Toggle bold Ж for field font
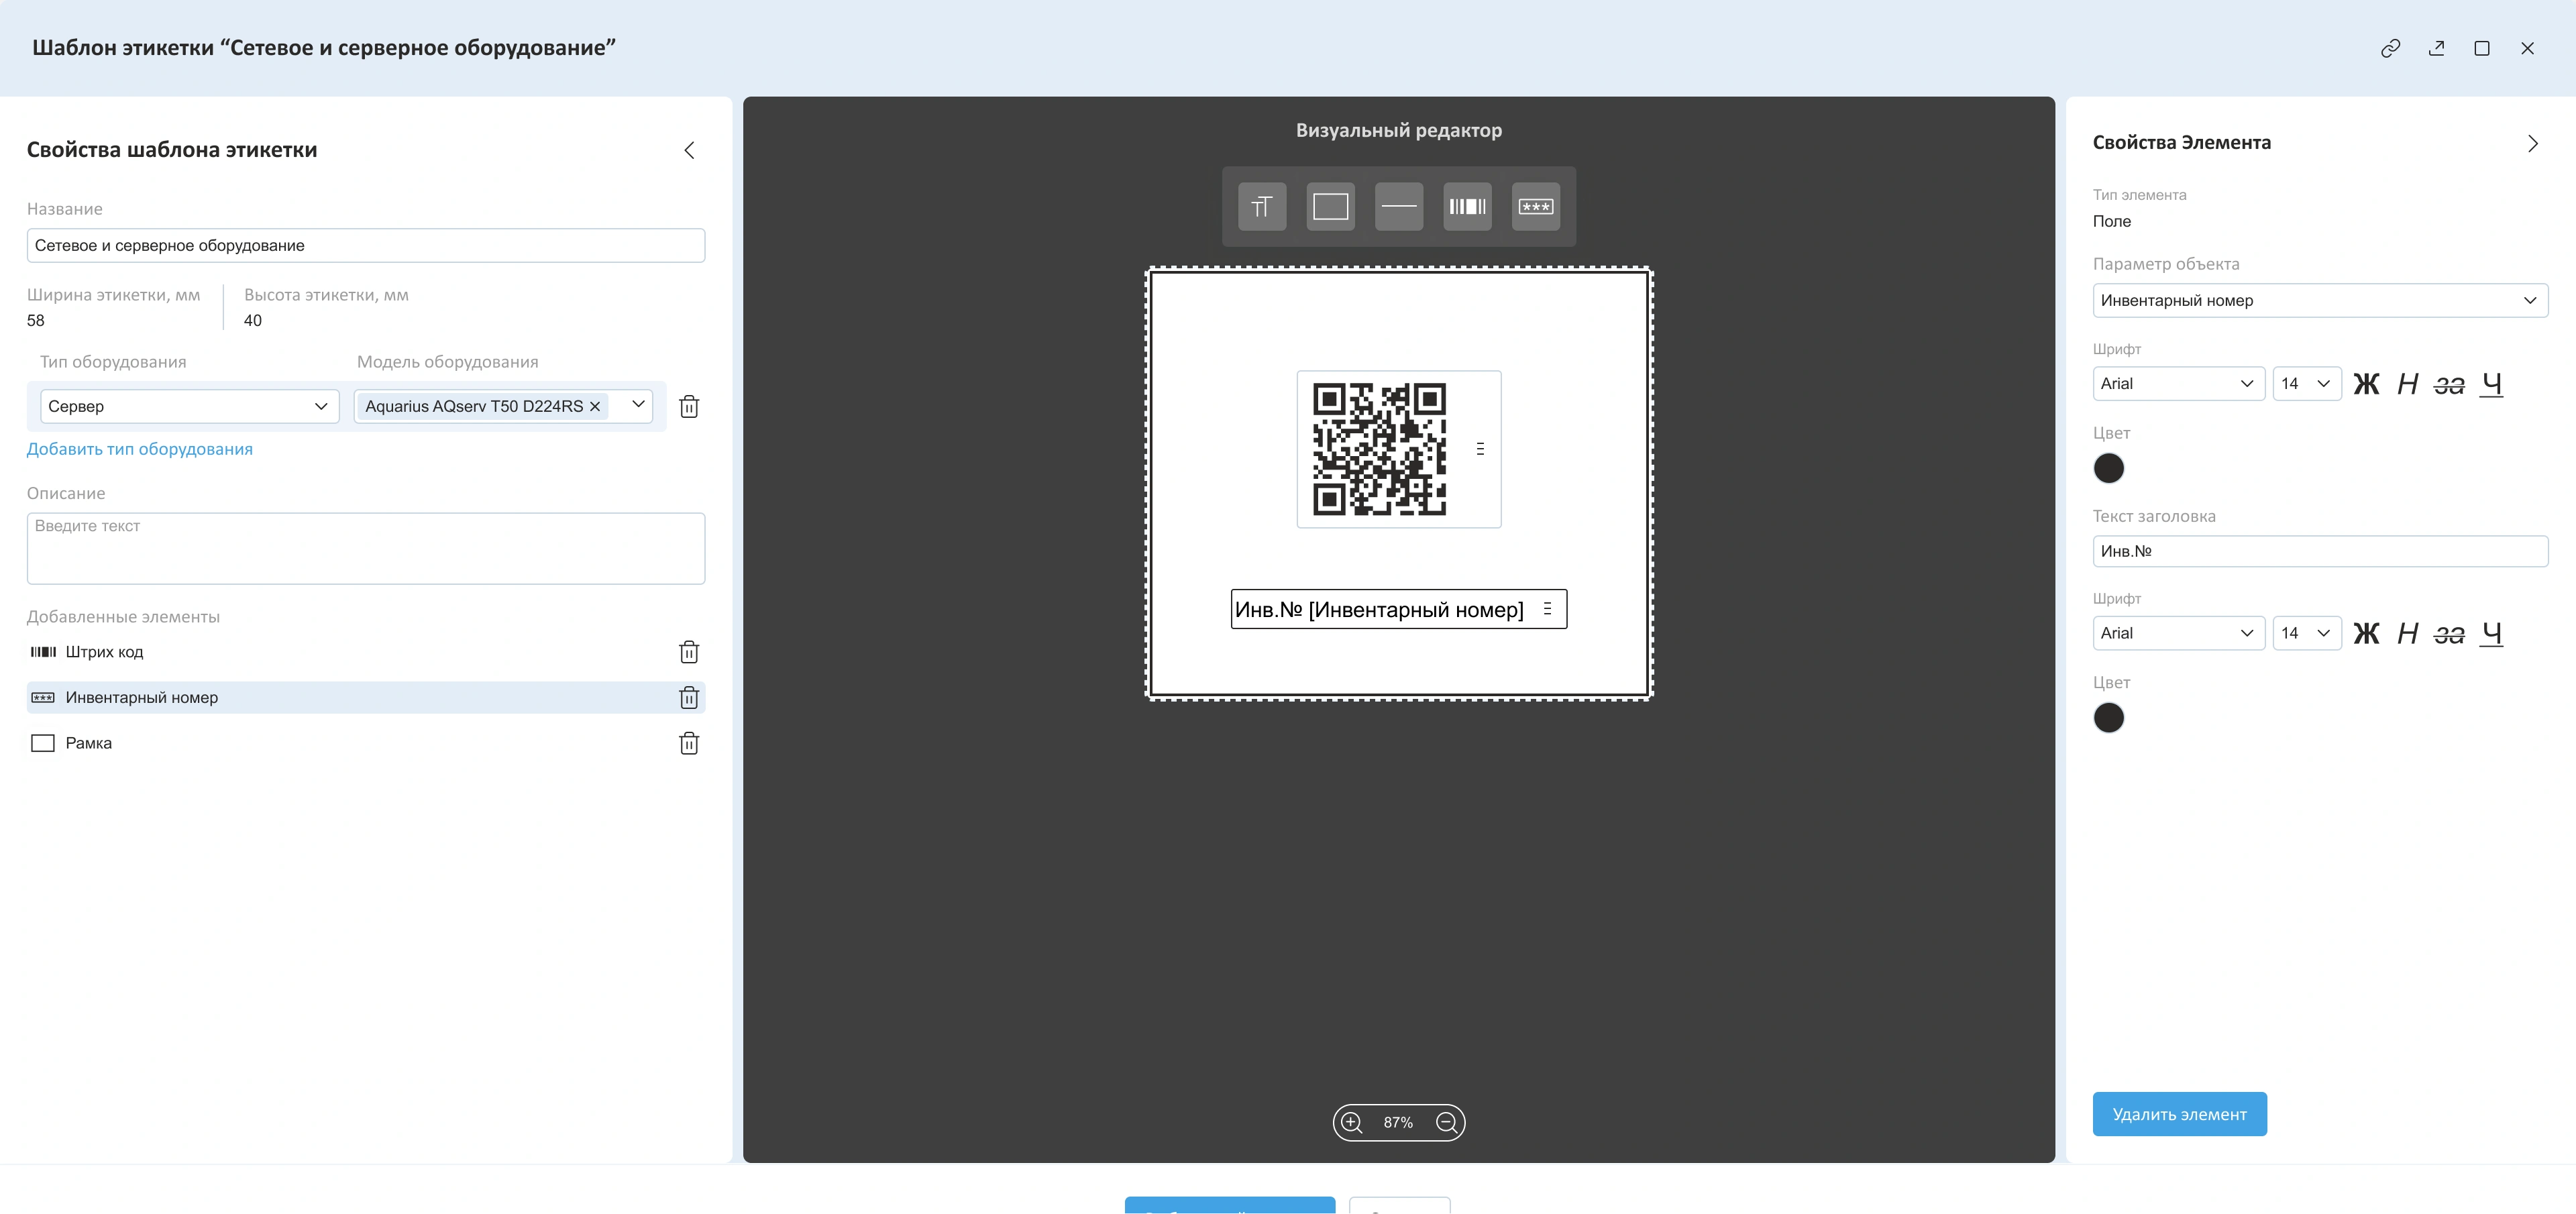Viewport: 2576px width, 1214px height. (x=2366, y=384)
